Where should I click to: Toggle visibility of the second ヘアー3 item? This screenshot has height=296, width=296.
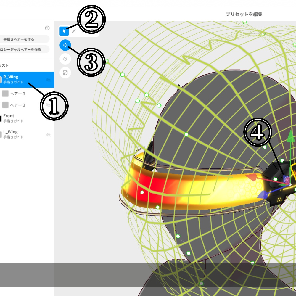[49, 105]
